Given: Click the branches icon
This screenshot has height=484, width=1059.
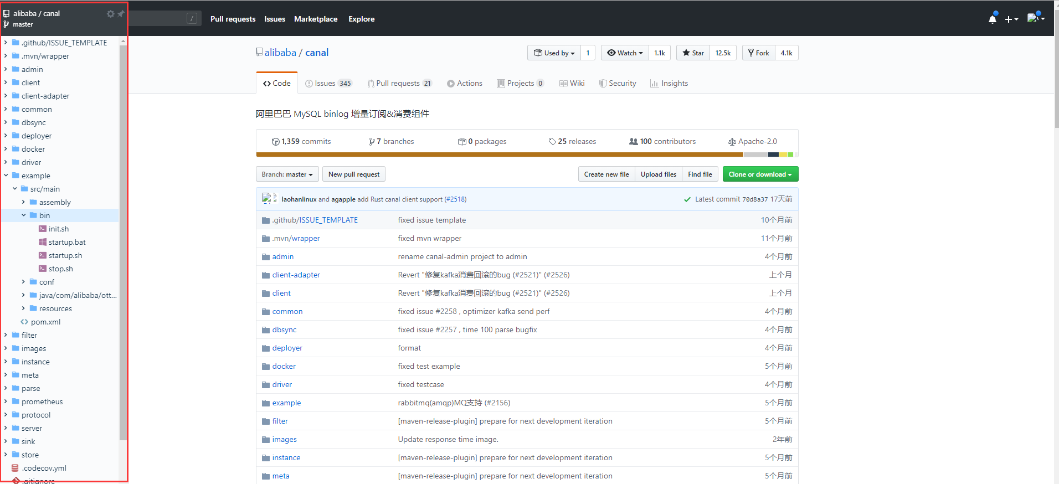Looking at the screenshot, I should [372, 142].
